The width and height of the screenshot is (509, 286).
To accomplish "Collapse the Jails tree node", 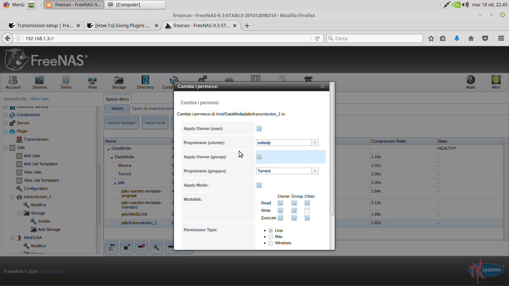I will pos(6,148).
